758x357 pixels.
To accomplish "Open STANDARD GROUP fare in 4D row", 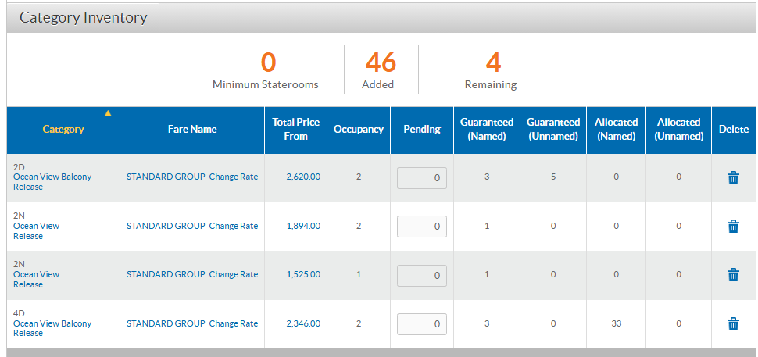I will pos(166,323).
